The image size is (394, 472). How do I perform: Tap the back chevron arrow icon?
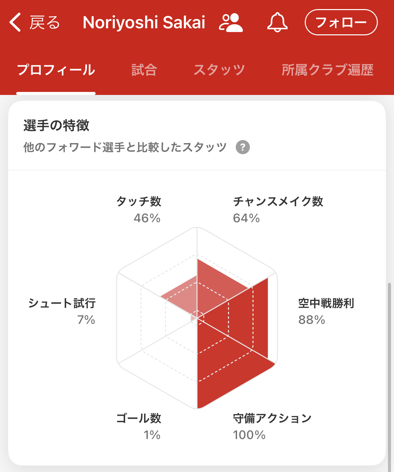tap(15, 23)
